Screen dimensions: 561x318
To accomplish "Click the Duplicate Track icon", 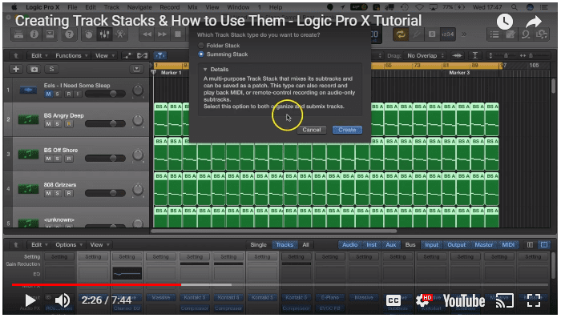I will pyautogui.click(x=34, y=69).
